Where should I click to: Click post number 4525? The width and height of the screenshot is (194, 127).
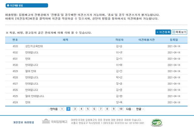tap(15, 96)
